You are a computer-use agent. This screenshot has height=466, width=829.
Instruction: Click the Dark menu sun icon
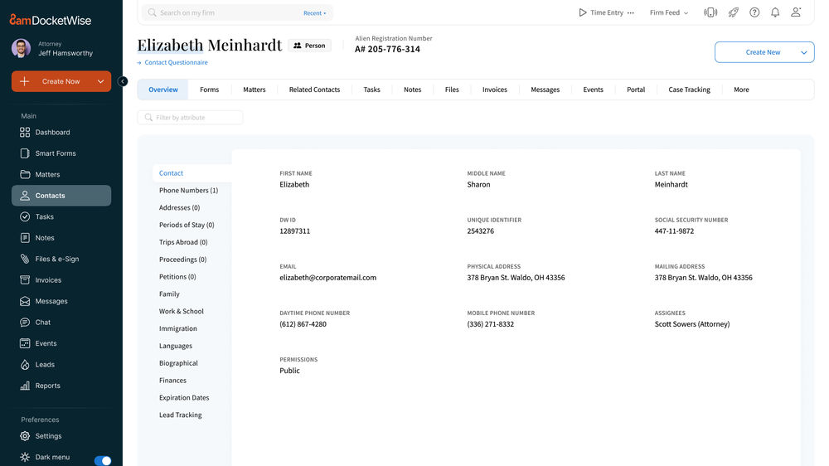click(25, 457)
